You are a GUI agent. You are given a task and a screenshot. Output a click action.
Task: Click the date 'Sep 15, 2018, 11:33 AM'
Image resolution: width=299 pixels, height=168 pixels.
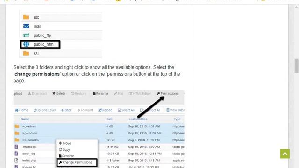pyautogui.click(x=145, y=133)
